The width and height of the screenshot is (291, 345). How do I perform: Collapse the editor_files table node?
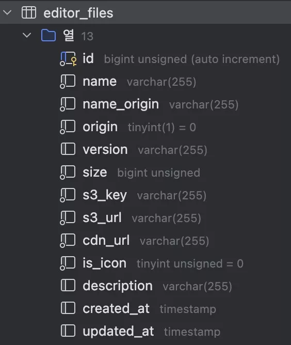pyautogui.click(x=7, y=12)
